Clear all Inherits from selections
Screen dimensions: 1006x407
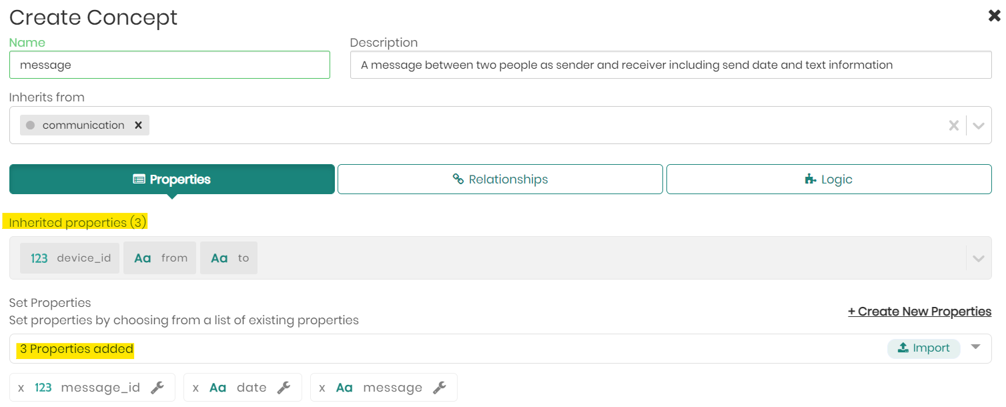tap(954, 125)
